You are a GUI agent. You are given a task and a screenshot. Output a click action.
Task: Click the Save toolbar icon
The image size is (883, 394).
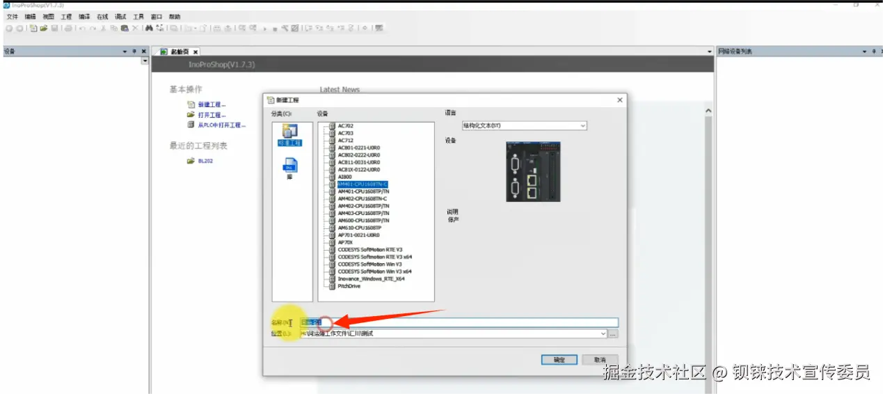coord(54,28)
